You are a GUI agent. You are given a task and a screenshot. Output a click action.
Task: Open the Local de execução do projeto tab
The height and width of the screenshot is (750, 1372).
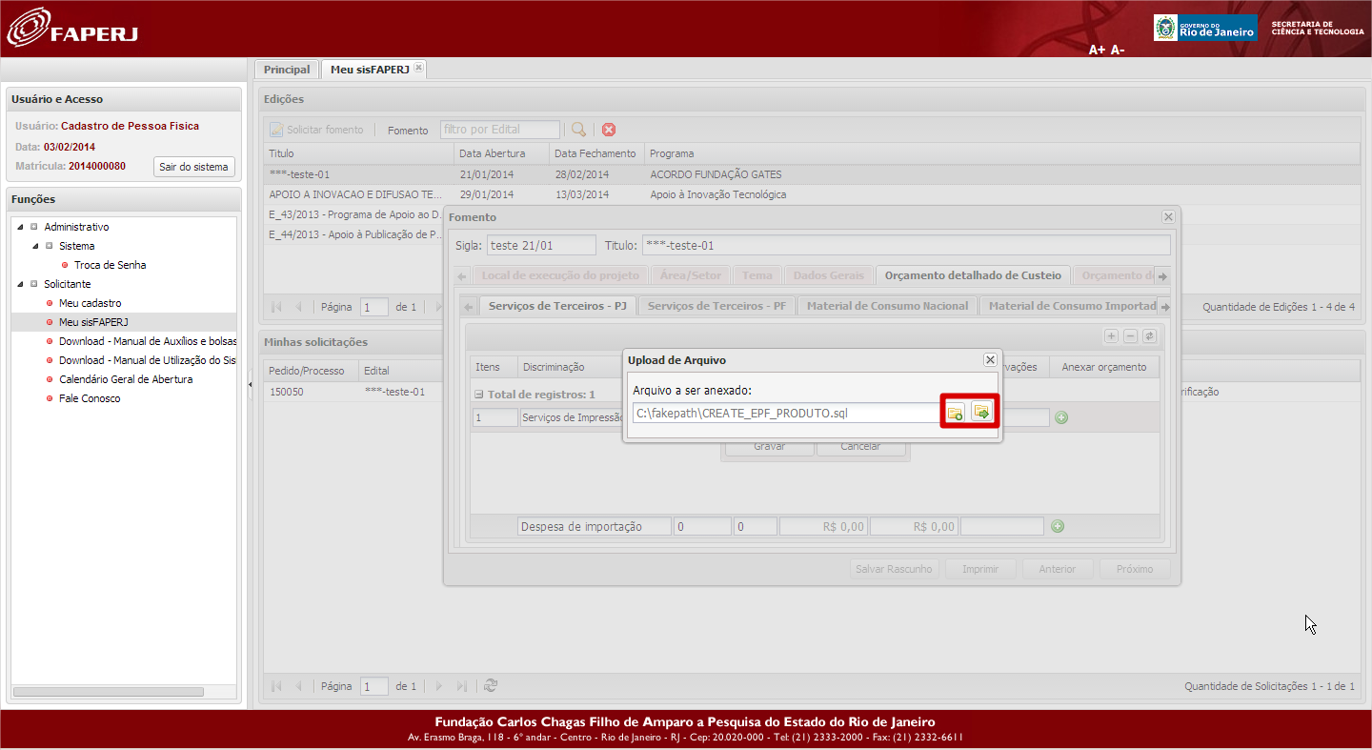[x=560, y=275]
